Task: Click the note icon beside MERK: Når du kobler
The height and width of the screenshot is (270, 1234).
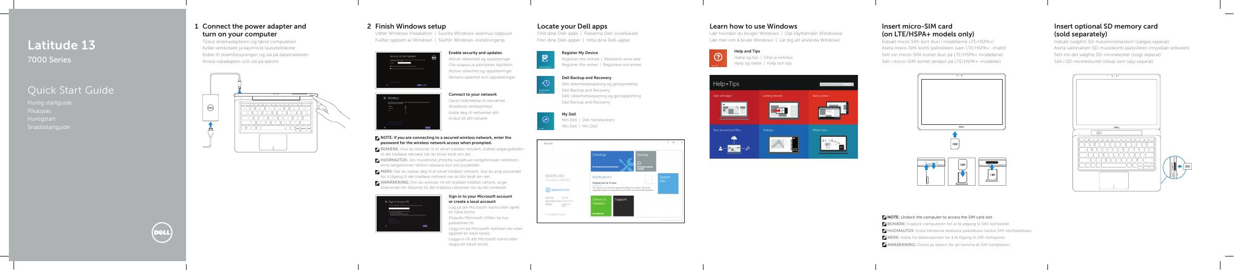Action: coord(378,172)
